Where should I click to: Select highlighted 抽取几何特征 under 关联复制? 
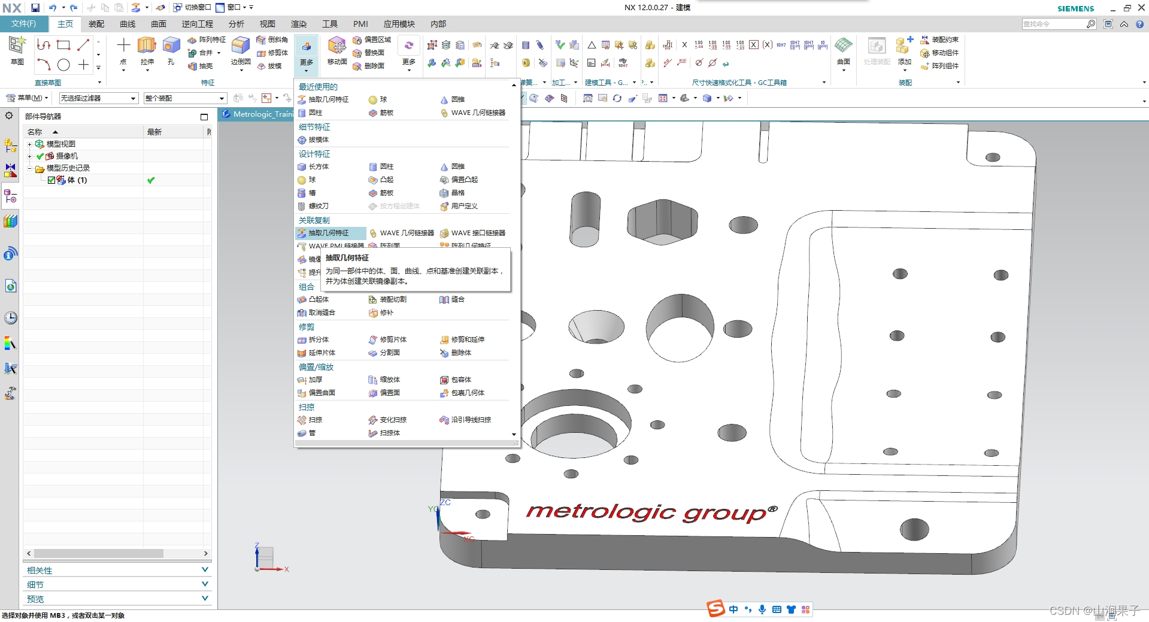[x=331, y=233]
